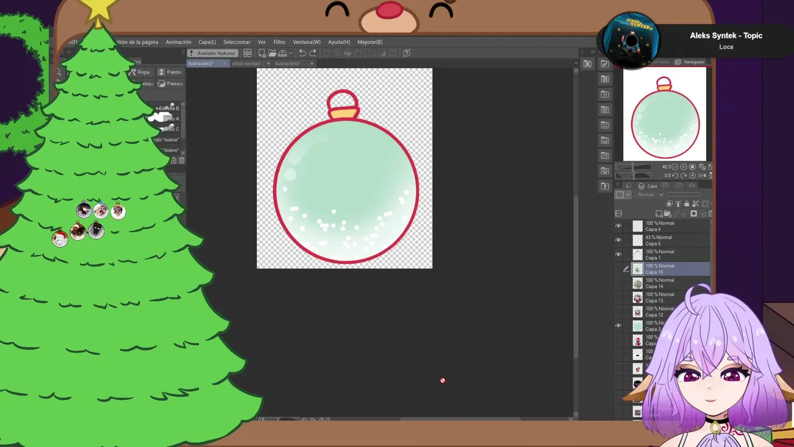Viewport: 794px width, 447px height.
Task: Open the Capa(L) menu
Action: 207,42
